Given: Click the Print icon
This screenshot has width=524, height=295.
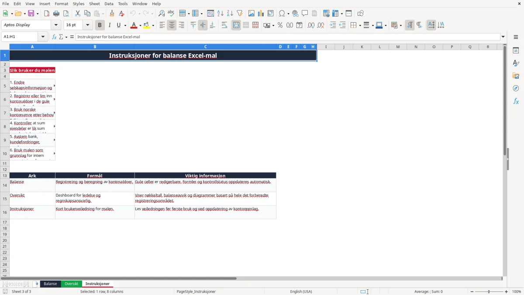Looking at the screenshot, I should click(56, 14).
